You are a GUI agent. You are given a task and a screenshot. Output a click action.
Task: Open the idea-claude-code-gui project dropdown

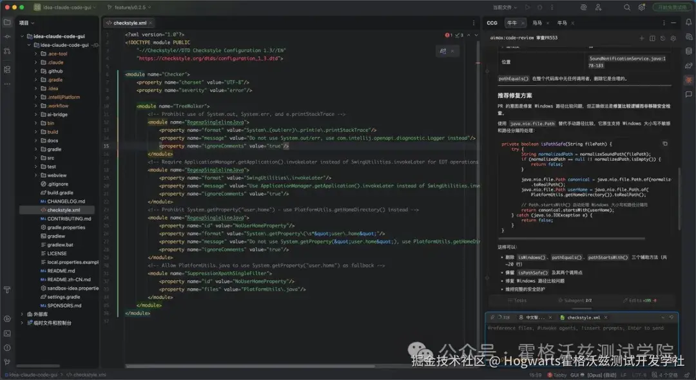tap(65, 8)
